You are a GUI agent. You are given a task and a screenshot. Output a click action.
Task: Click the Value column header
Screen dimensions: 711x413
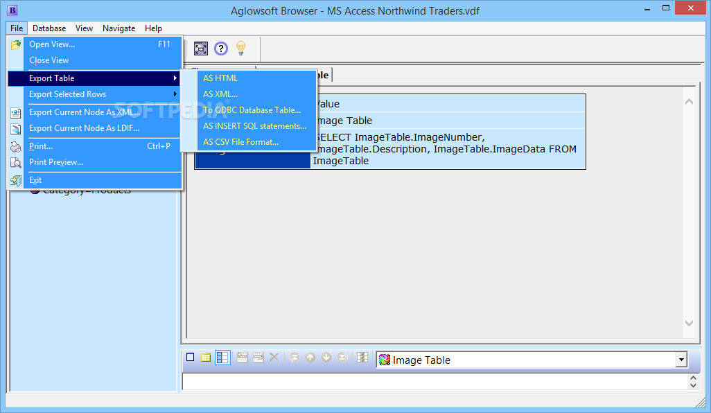point(450,104)
